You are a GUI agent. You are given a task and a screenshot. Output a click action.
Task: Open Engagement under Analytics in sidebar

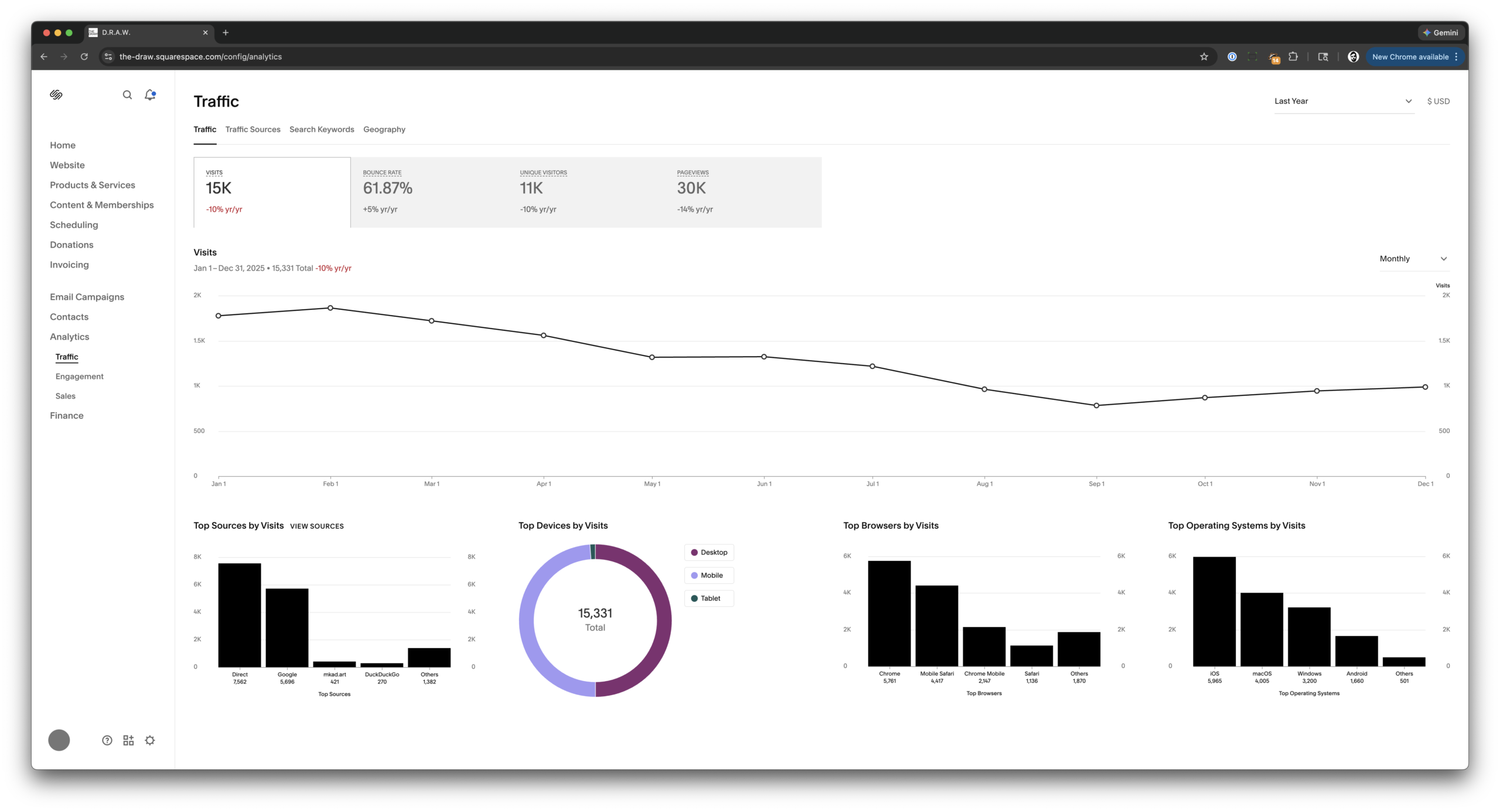point(79,377)
